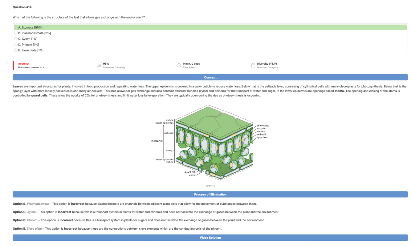Open the Concept section header
The width and height of the screenshot is (411, 246).
[x=210, y=77]
